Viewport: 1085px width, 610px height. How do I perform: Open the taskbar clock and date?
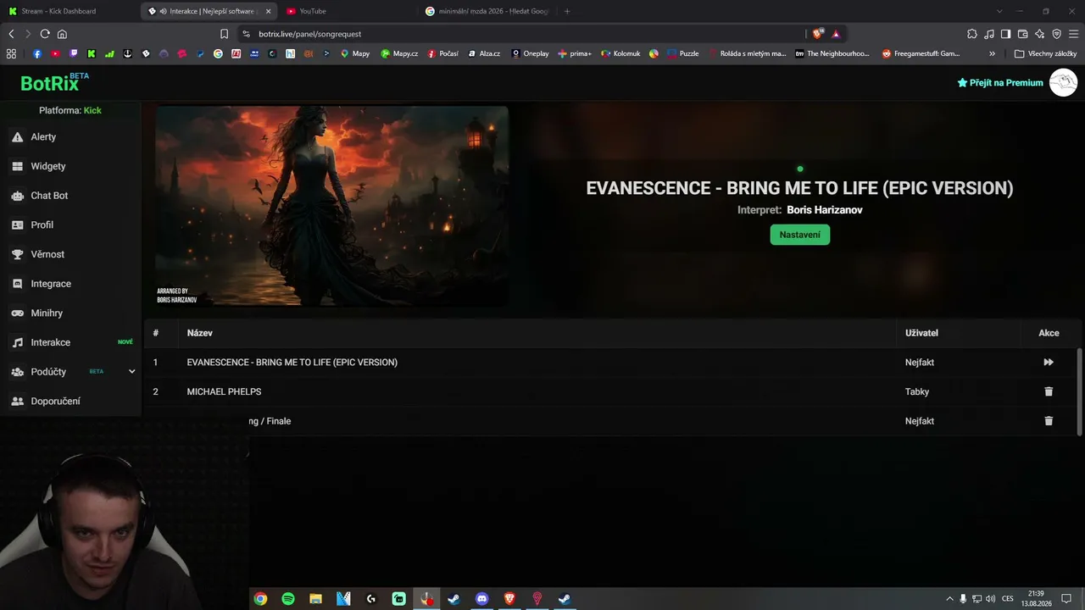(x=1036, y=599)
